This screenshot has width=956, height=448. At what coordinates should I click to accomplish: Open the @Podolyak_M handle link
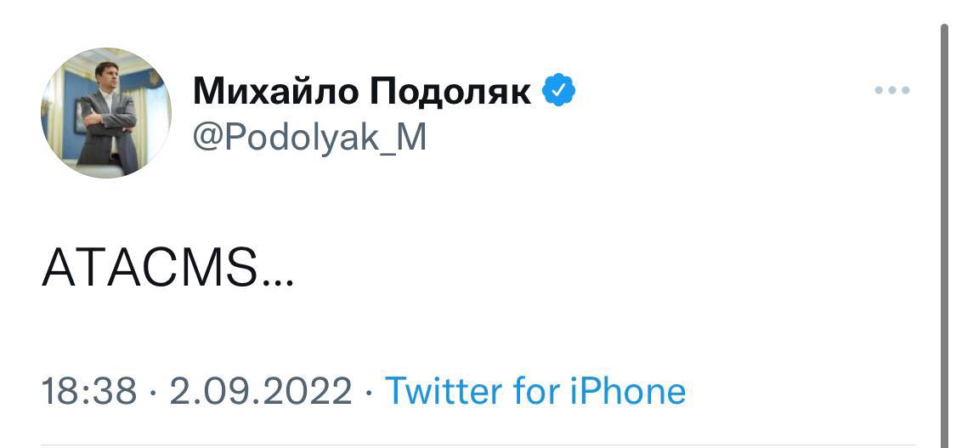[x=309, y=136]
